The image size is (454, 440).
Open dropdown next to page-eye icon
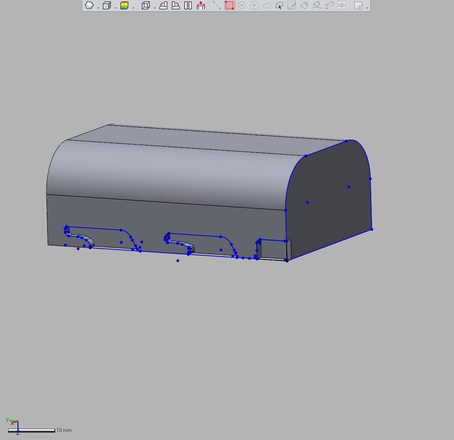367,8
